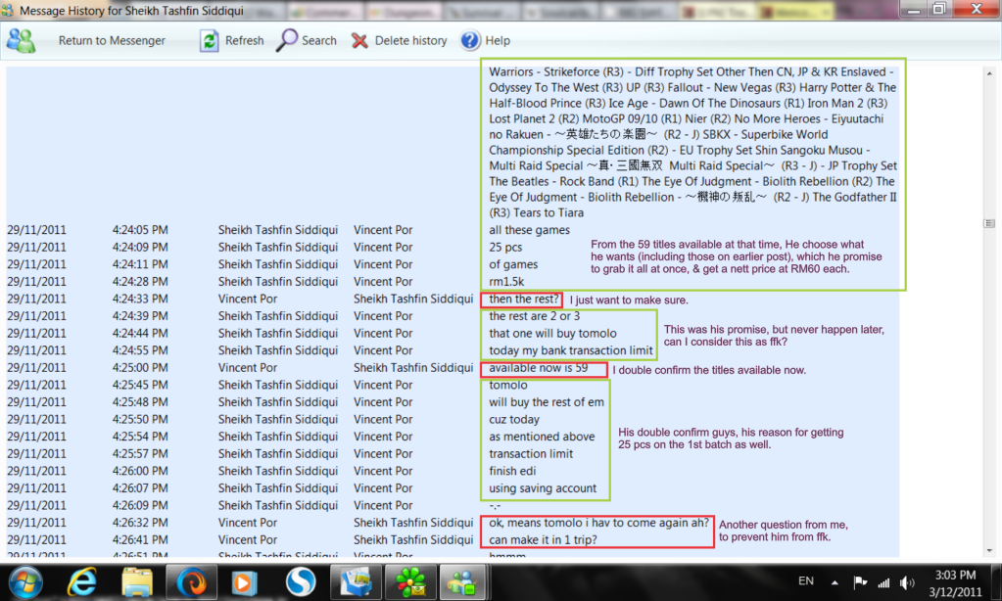Open the clock showing 3:03 PM

956,581
